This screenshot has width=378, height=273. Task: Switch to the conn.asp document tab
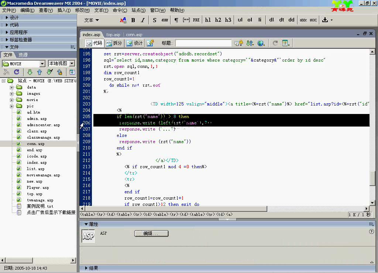[x=134, y=35]
